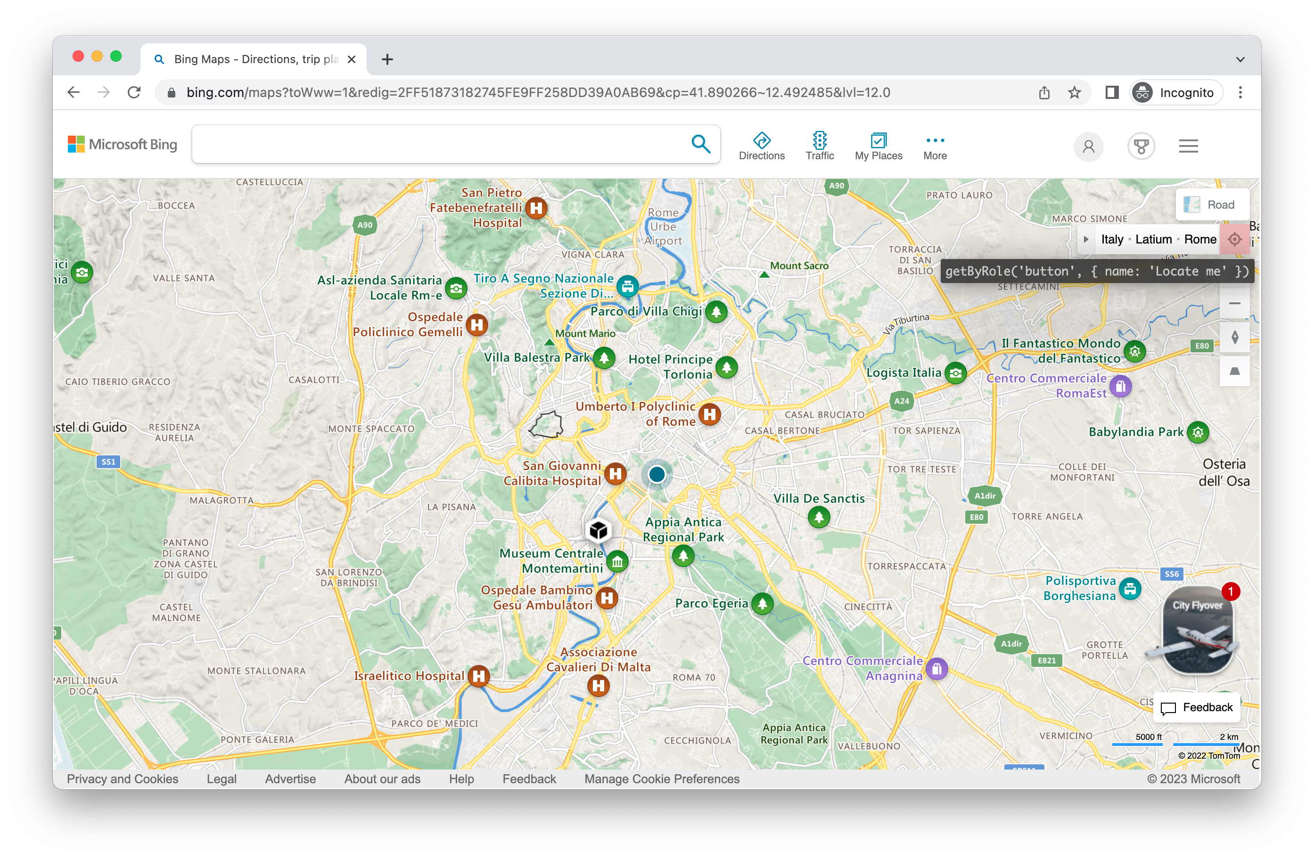
Task: Toggle the map tilt button
Action: tap(1234, 371)
